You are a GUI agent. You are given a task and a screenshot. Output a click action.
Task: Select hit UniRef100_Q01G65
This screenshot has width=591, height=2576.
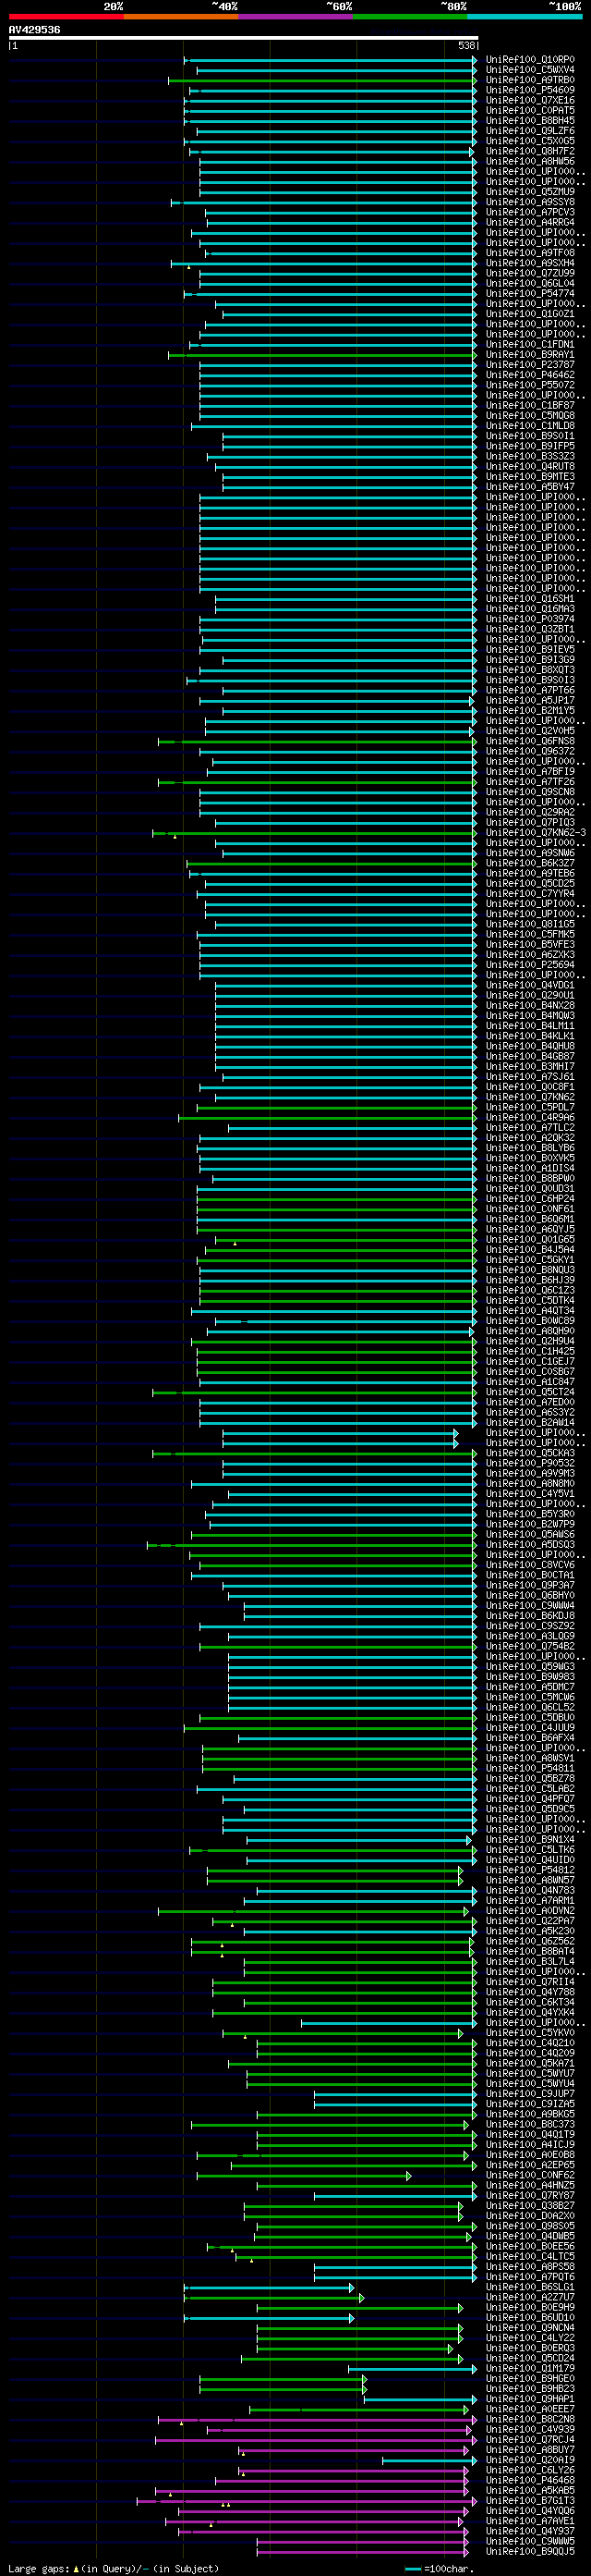(530, 1239)
